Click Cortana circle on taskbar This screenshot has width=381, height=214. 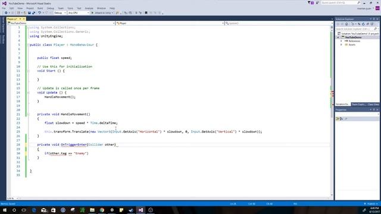click(14, 210)
